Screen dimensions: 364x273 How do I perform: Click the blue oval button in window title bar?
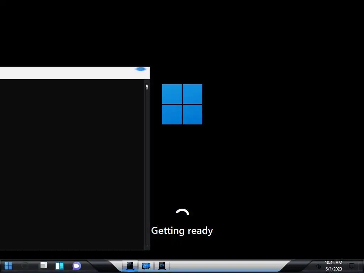[x=141, y=69]
